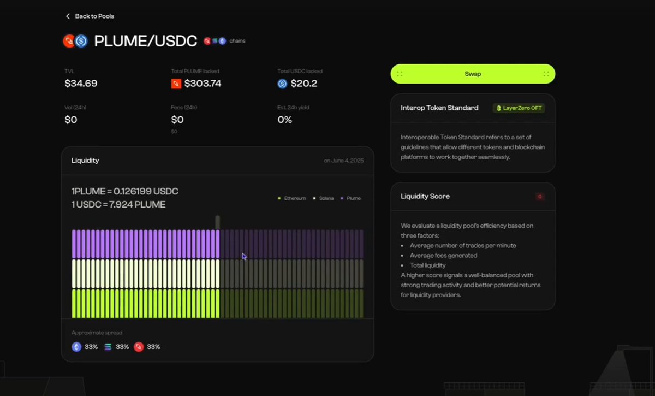Click the Liquidity panel heading
The height and width of the screenshot is (396, 655).
tap(85, 161)
